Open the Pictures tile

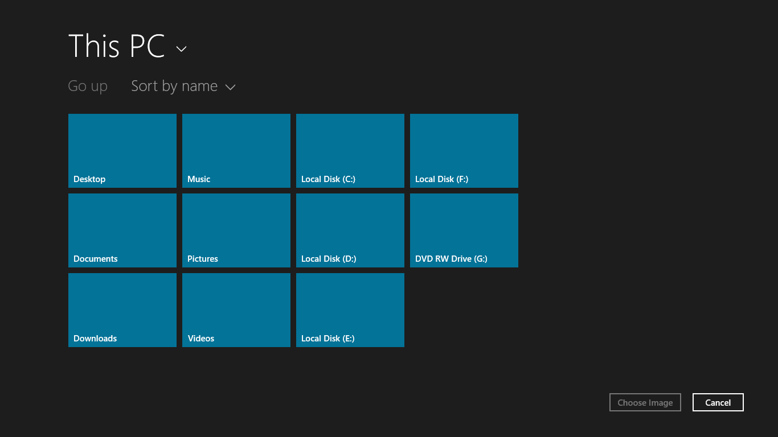236,230
